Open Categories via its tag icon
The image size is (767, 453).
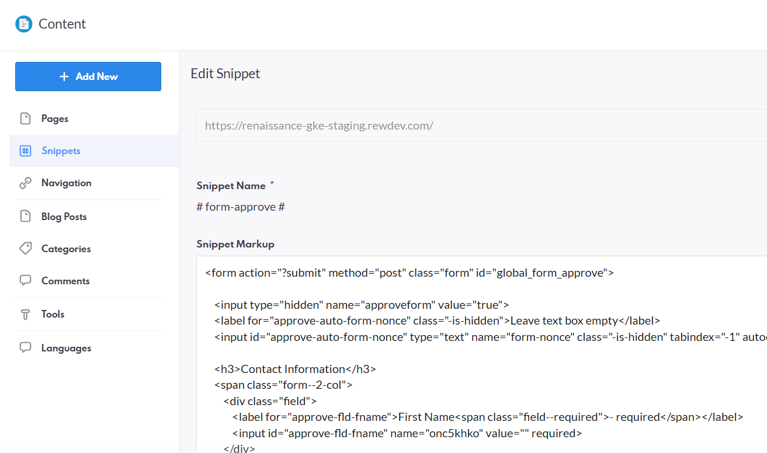point(25,249)
